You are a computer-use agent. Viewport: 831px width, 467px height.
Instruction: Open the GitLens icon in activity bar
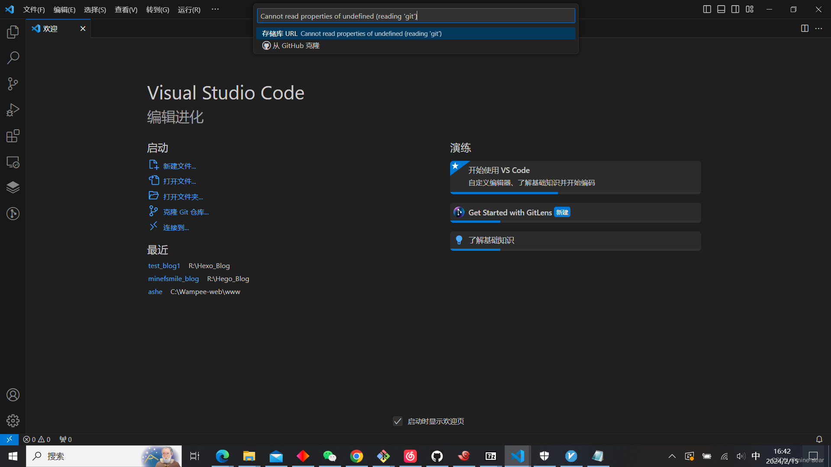(x=13, y=214)
